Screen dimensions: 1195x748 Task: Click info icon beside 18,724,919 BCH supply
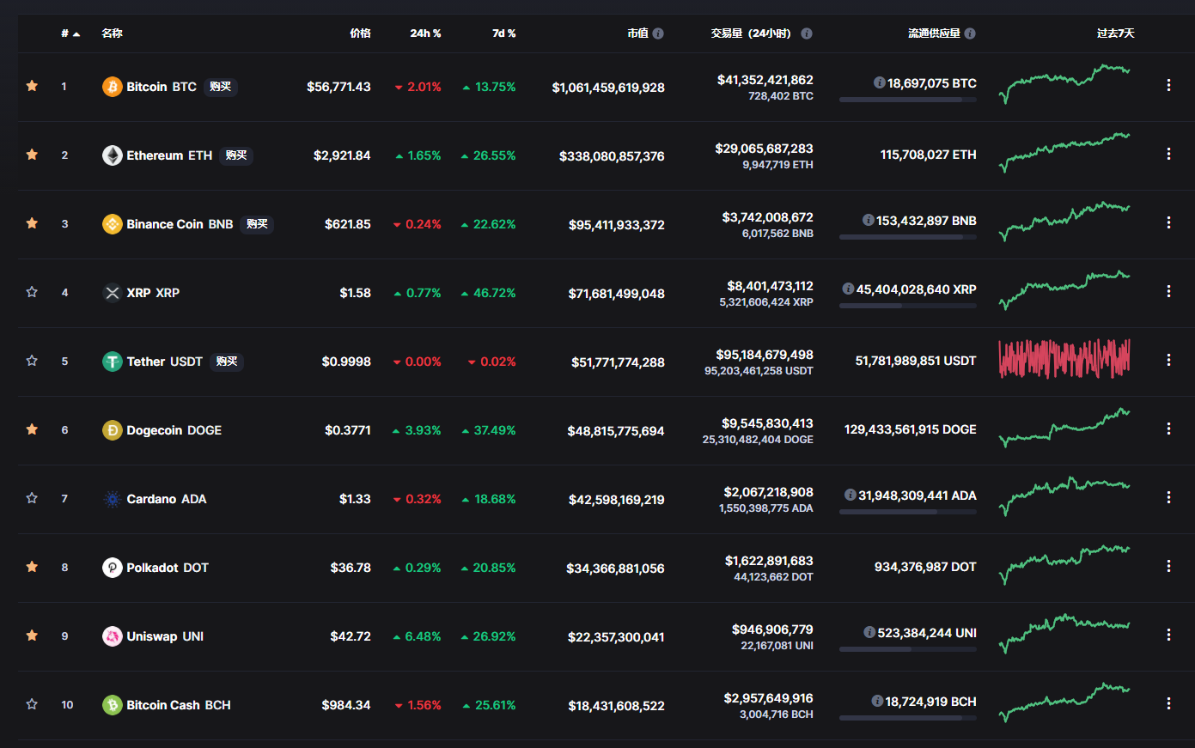pyautogui.click(x=877, y=701)
